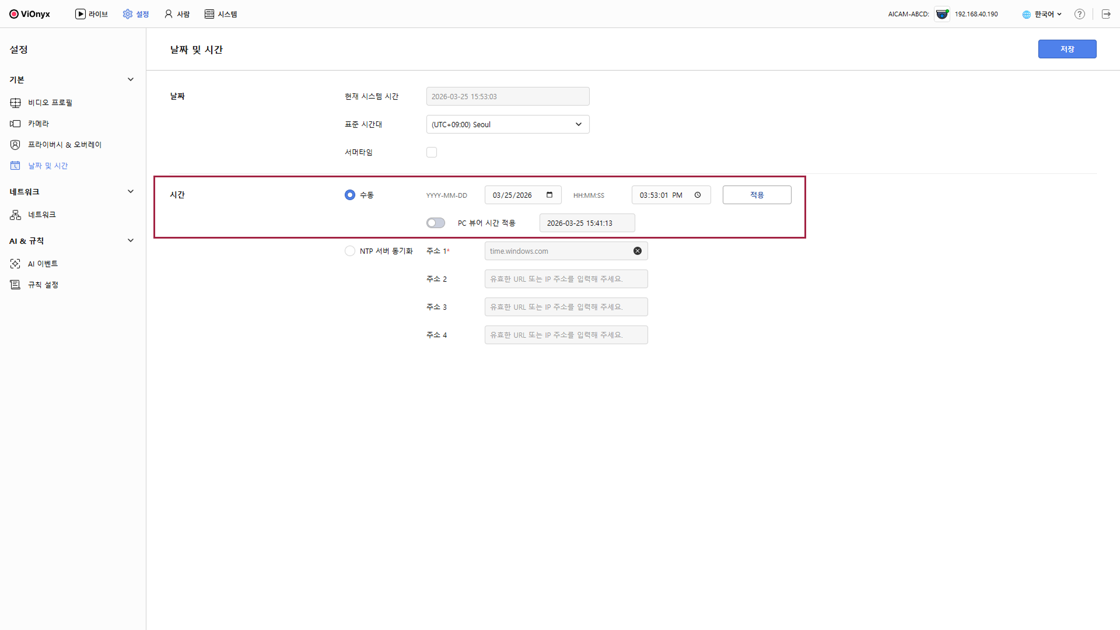Click the 적용 apply button
The width and height of the screenshot is (1120, 630).
[757, 195]
